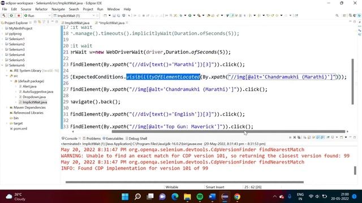Screen dimensions: 362x203
Task: Open File Explorer from the taskbar
Action: pyautogui.click(x=187, y=197)
